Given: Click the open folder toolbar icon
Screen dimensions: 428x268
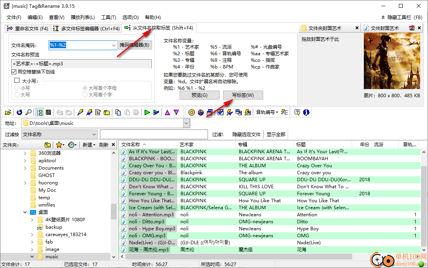Looking at the screenshot, I should coord(8,112).
